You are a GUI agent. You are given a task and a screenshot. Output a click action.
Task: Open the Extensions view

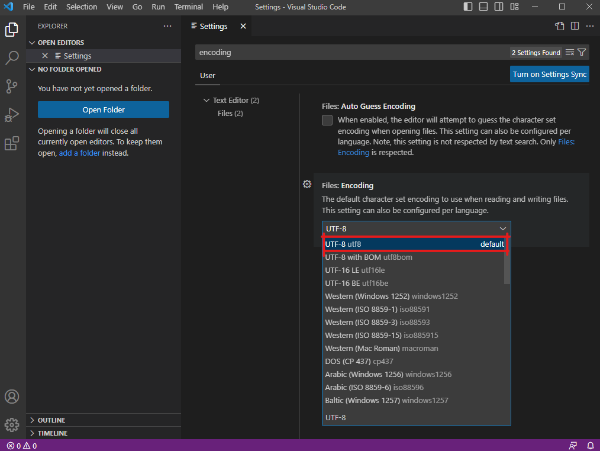coord(12,143)
